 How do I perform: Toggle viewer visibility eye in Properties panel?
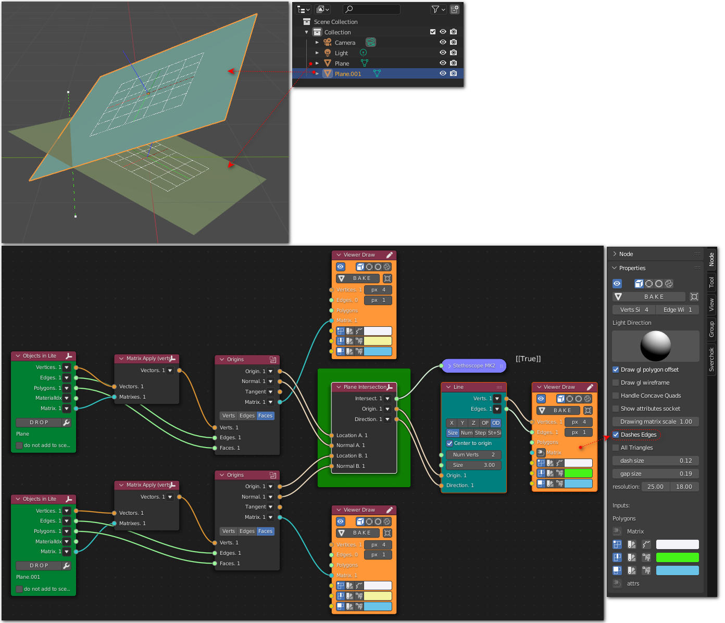click(617, 284)
